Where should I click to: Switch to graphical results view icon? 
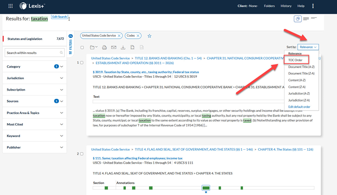[298, 19]
